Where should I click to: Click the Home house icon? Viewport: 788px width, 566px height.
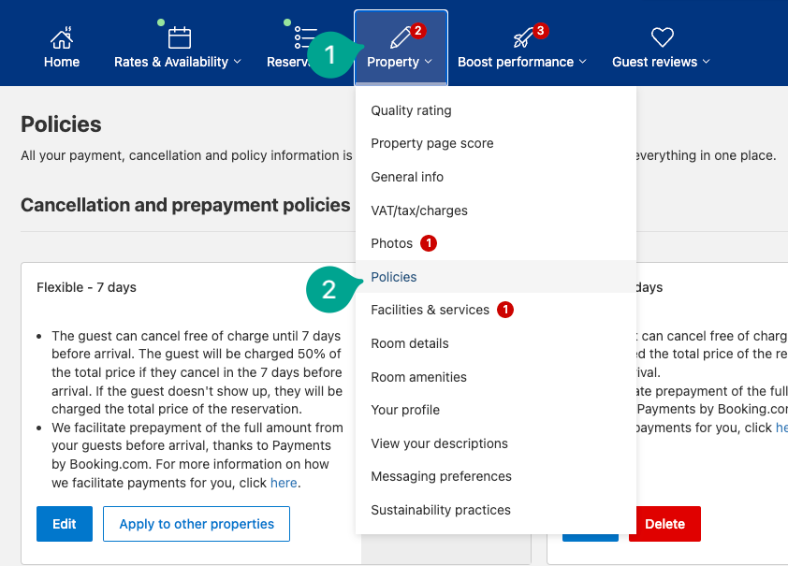pyautogui.click(x=62, y=37)
